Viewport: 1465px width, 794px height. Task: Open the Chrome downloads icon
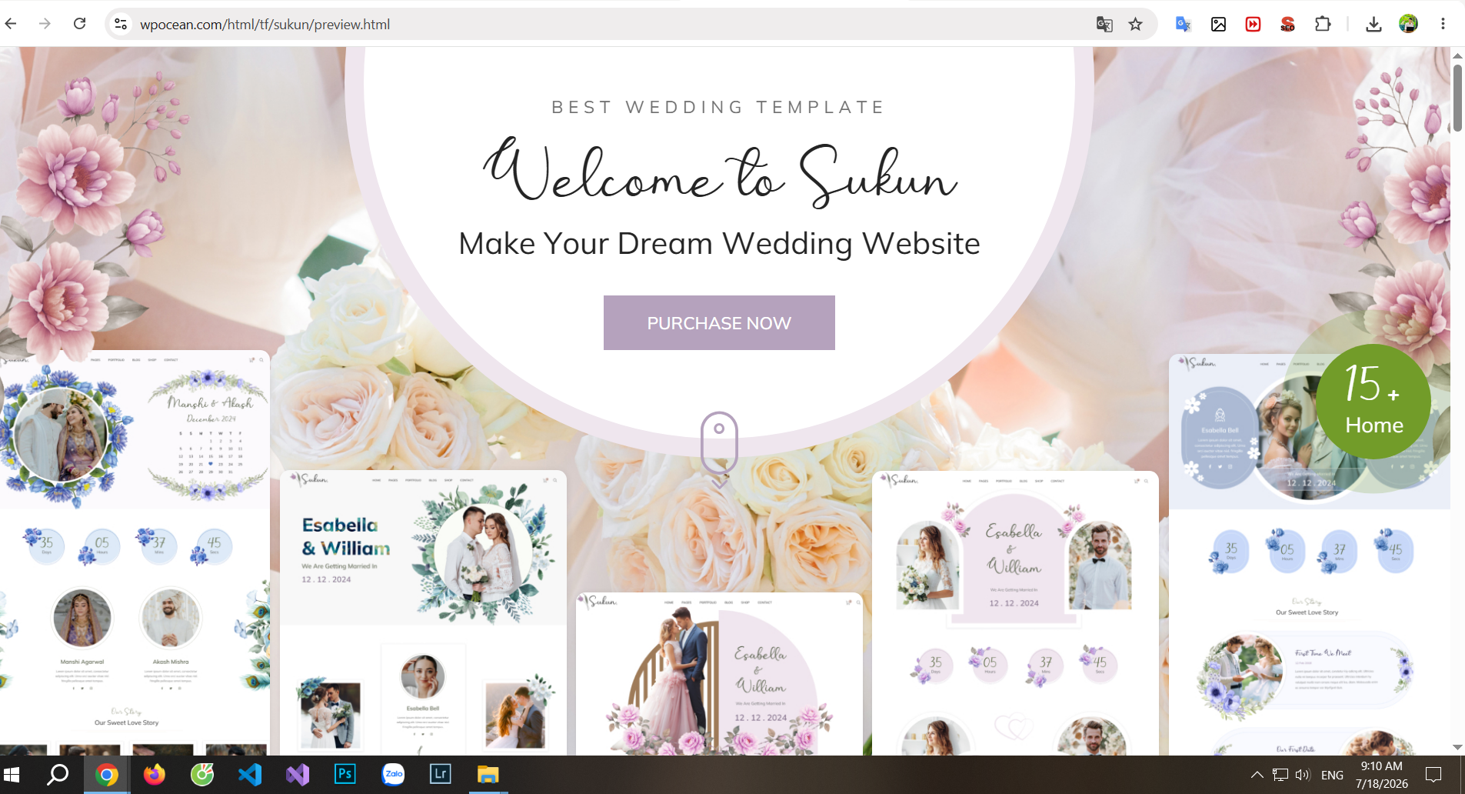[1373, 24]
